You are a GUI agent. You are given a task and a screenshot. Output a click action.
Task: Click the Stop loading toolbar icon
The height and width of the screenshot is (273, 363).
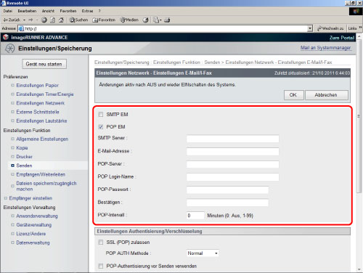click(x=44, y=20)
